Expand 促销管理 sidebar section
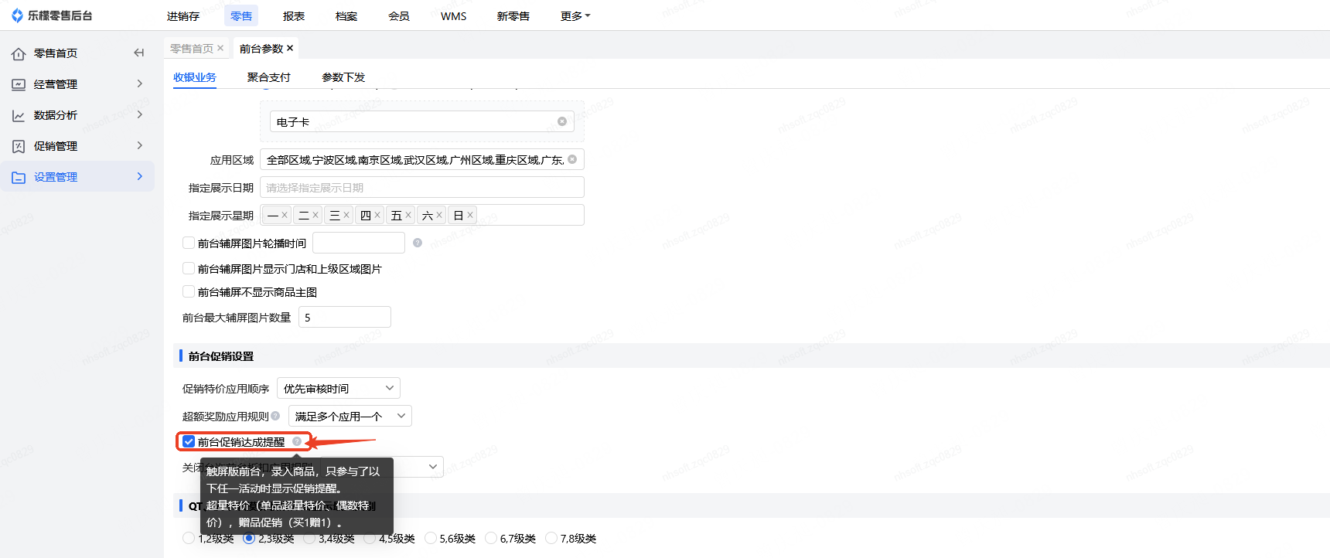This screenshot has height=558, width=1330. click(140, 145)
